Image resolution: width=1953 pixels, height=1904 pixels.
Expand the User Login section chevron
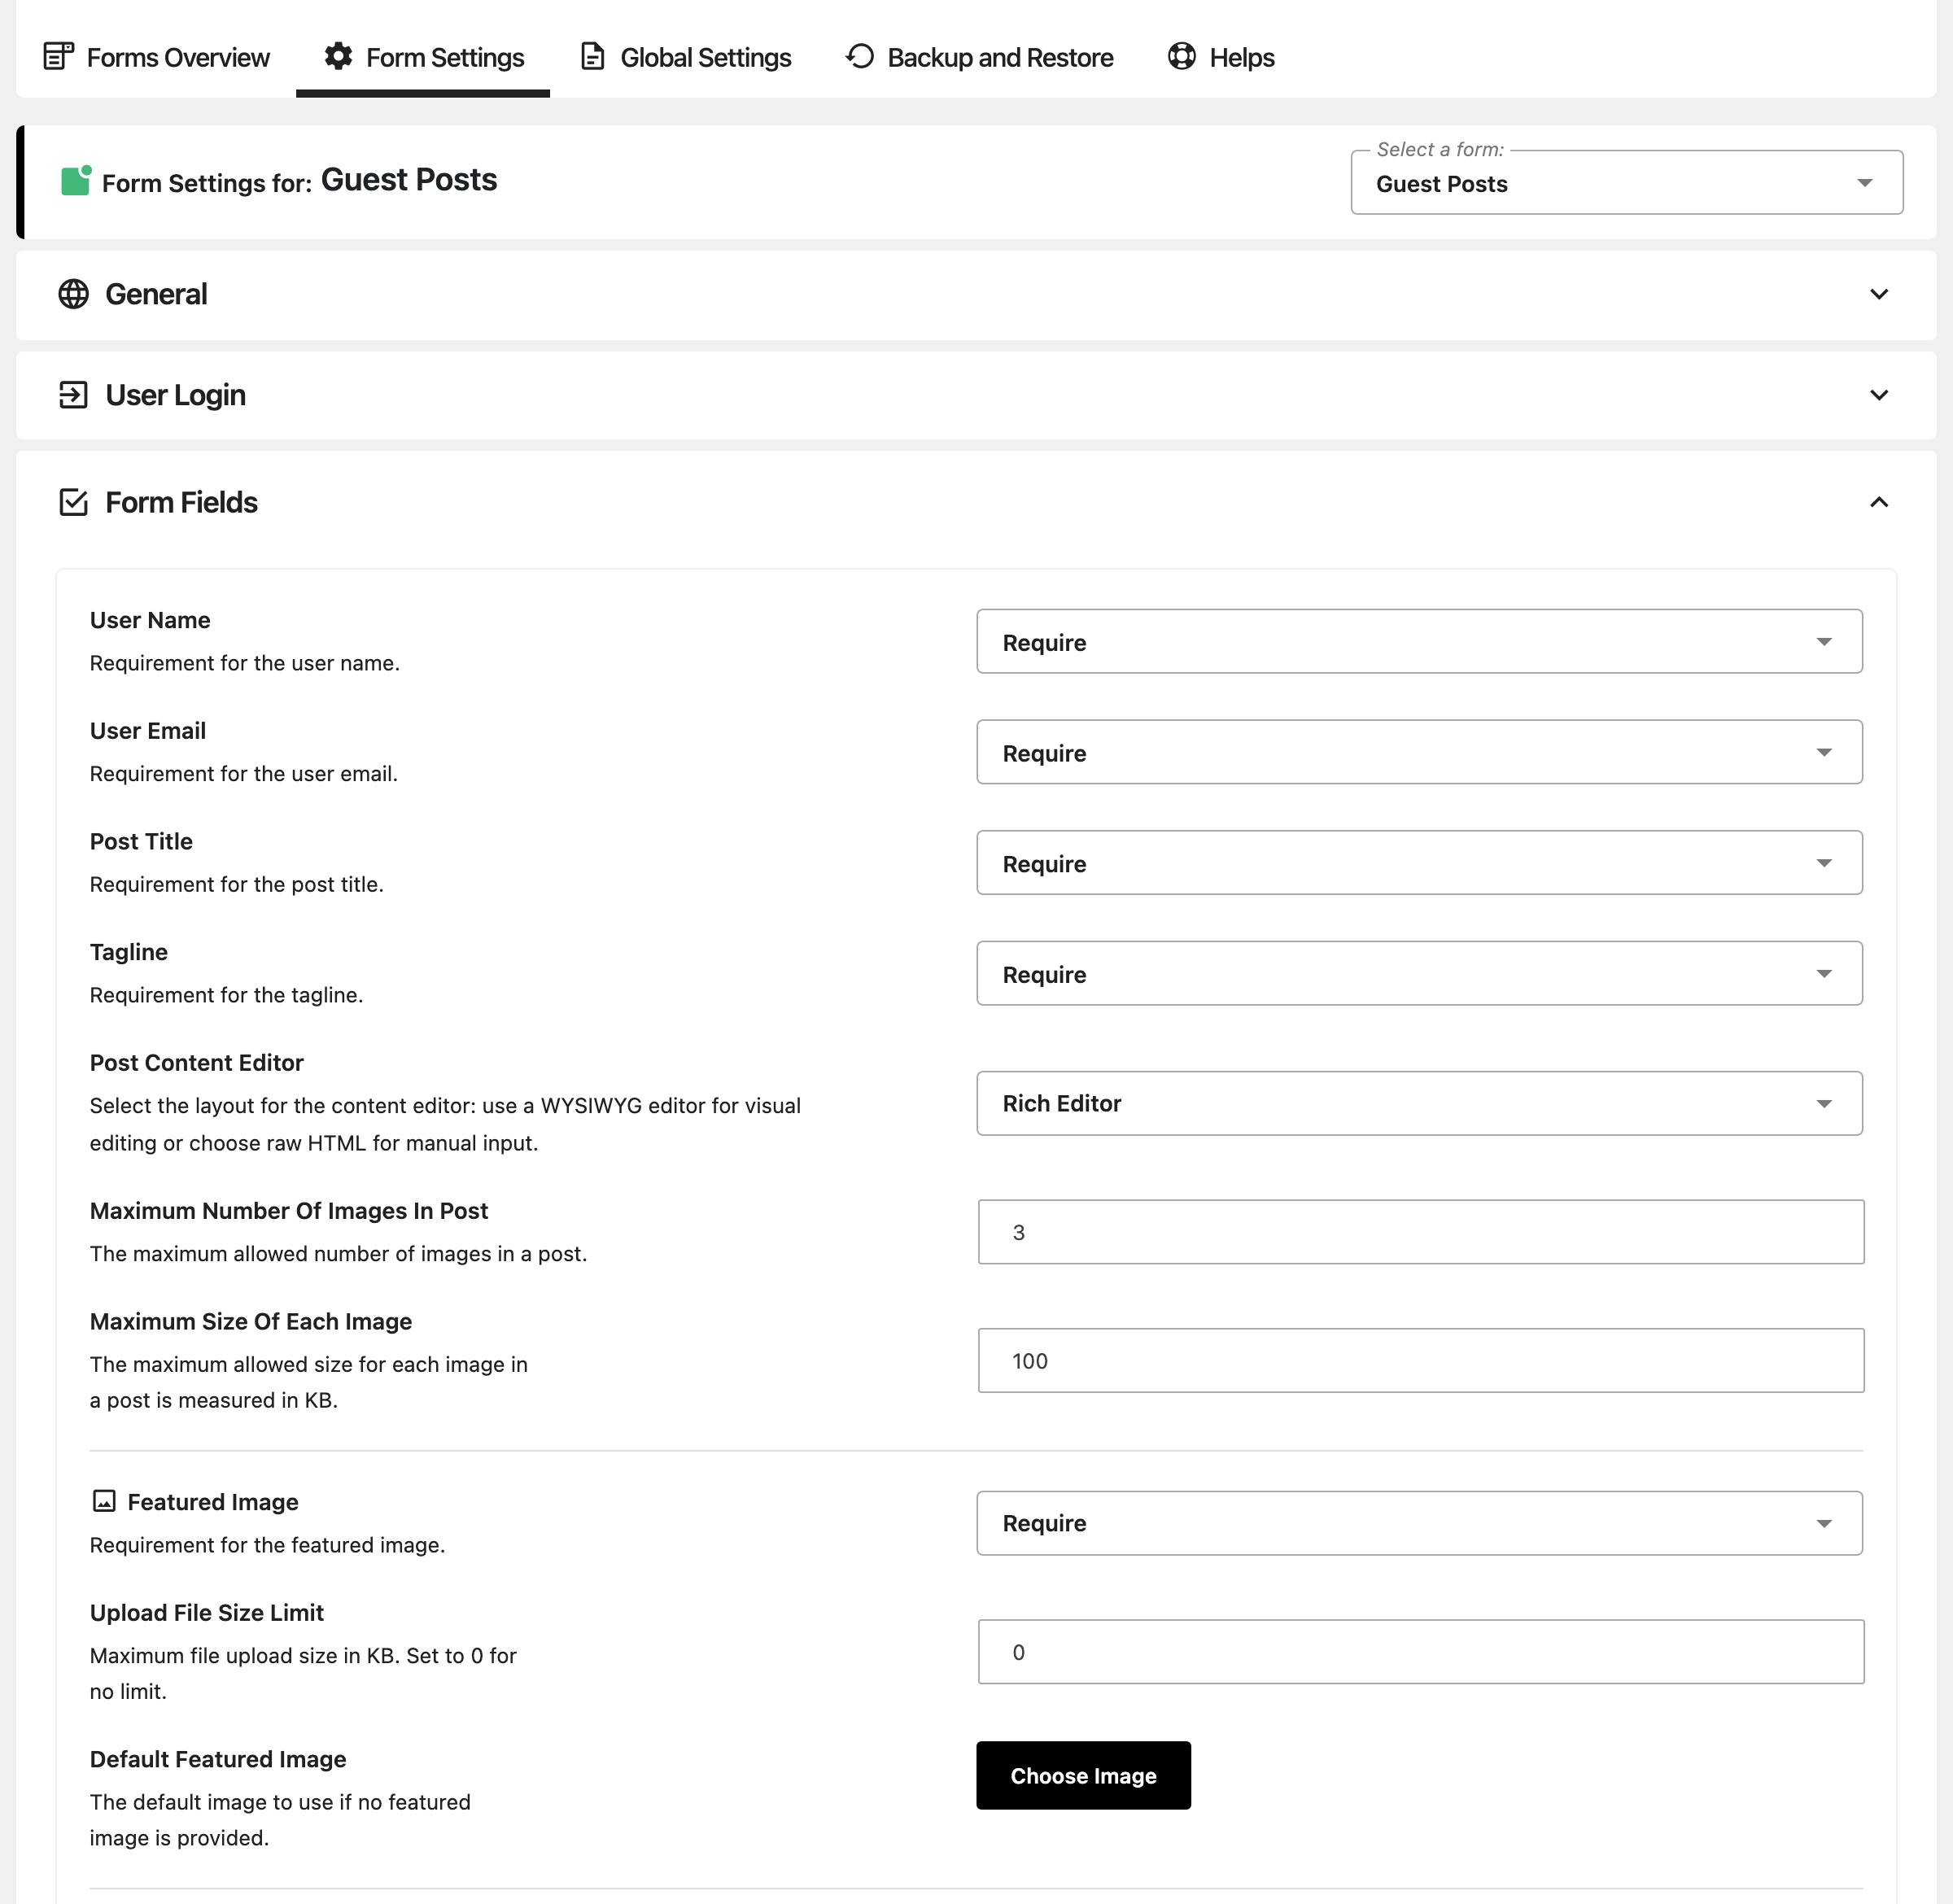(x=1879, y=395)
